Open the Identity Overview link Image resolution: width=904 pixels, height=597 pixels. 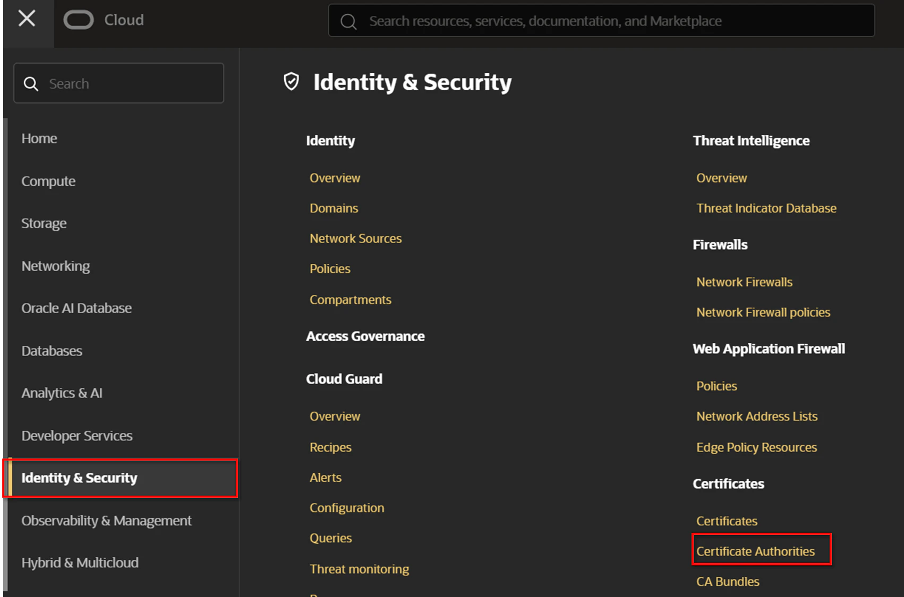pyautogui.click(x=335, y=178)
